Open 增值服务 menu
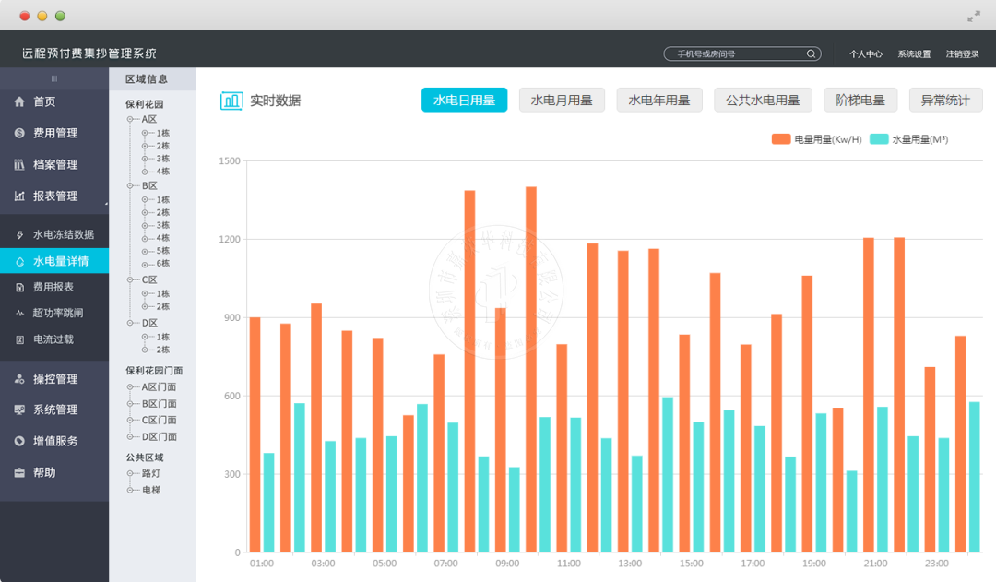The height and width of the screenshot is (582, 996). [x=54, y=441]
